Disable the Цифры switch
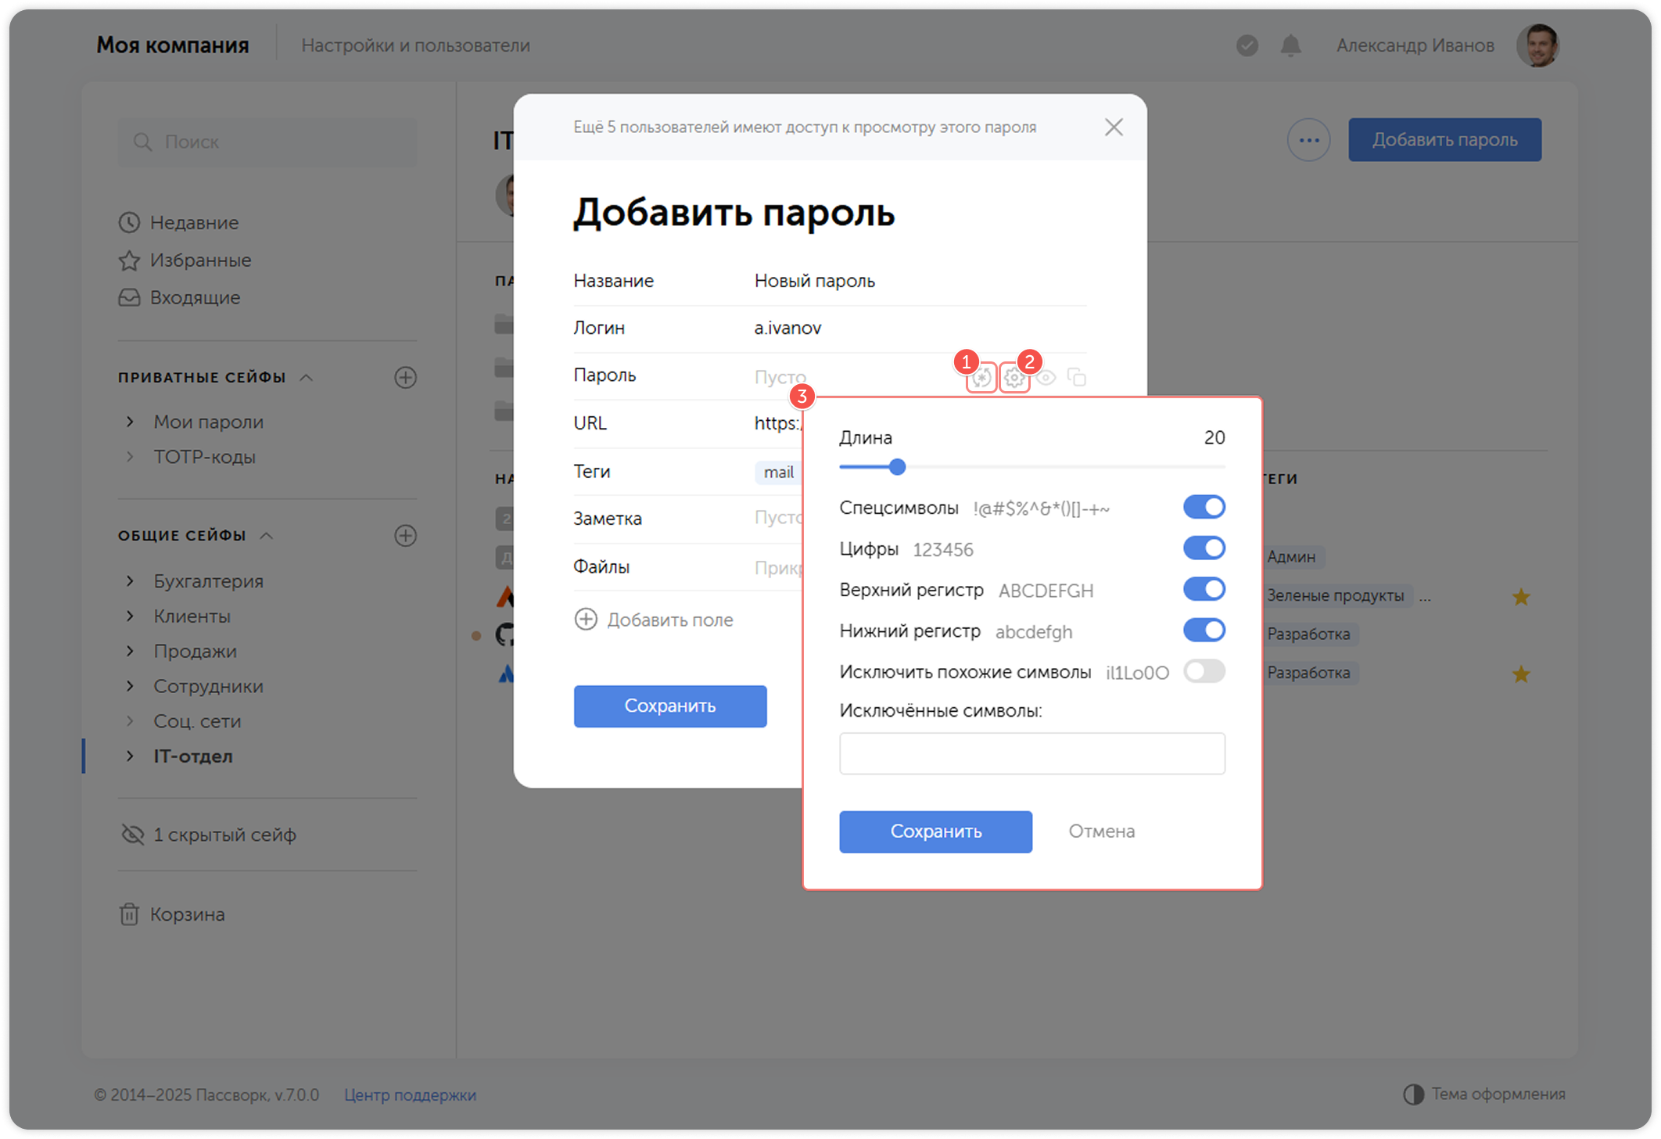 click(1204, 548)
